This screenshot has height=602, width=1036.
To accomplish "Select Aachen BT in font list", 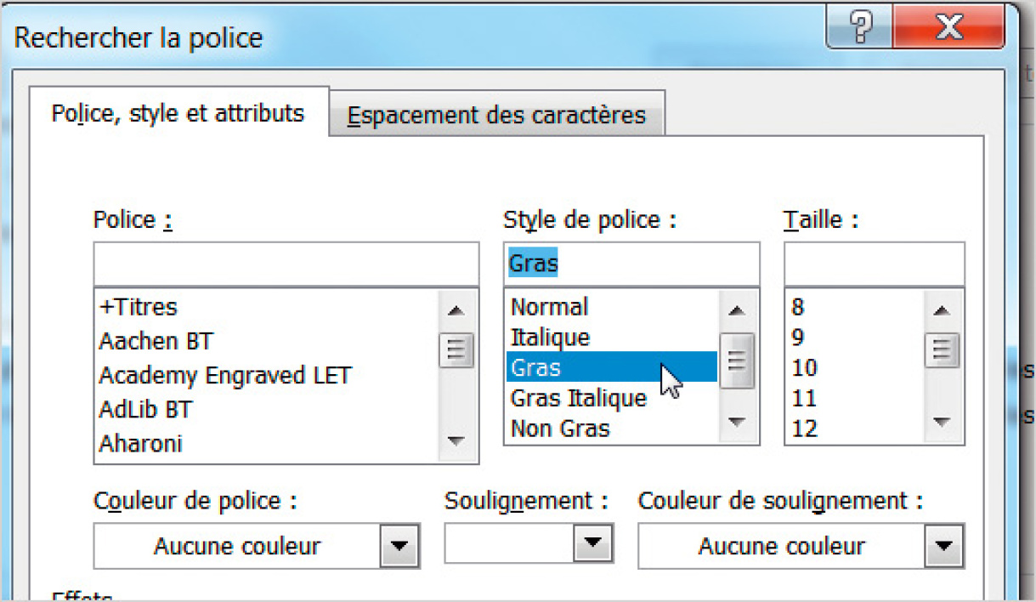I will [x=156, y=341].
